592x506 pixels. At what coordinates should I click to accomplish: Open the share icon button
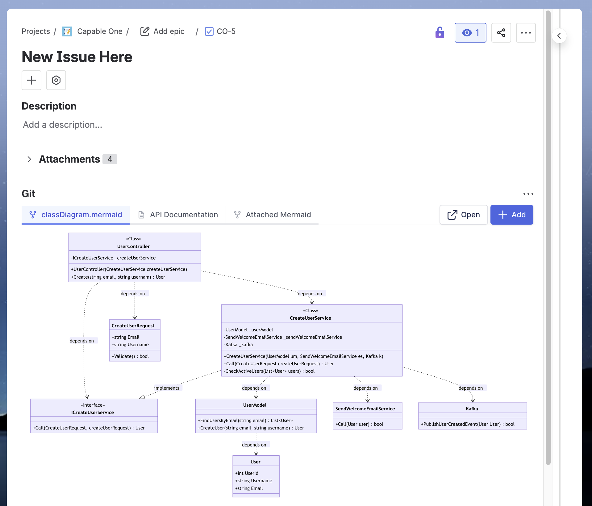tap(501, 33)
